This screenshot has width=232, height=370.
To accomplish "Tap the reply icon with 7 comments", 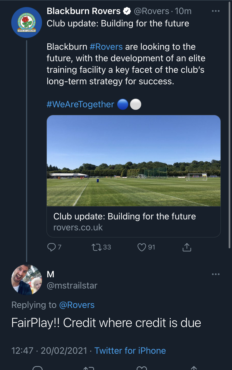I will click(52, 247).
